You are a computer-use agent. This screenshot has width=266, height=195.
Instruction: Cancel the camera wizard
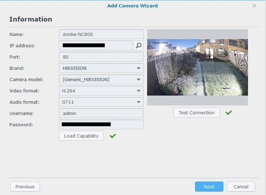click(241, 186)
